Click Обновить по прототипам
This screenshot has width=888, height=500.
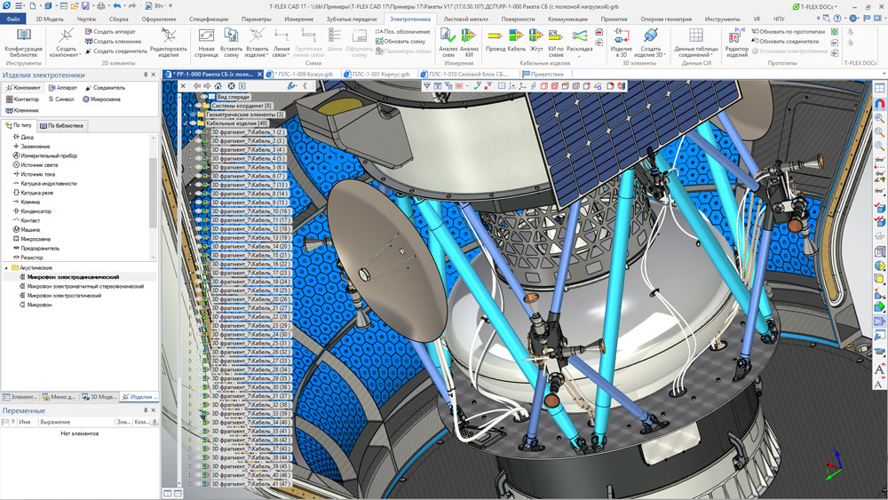click(x=789, y=32)
